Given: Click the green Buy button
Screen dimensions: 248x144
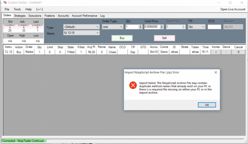Looking at the screenshot, I should 122,38.
